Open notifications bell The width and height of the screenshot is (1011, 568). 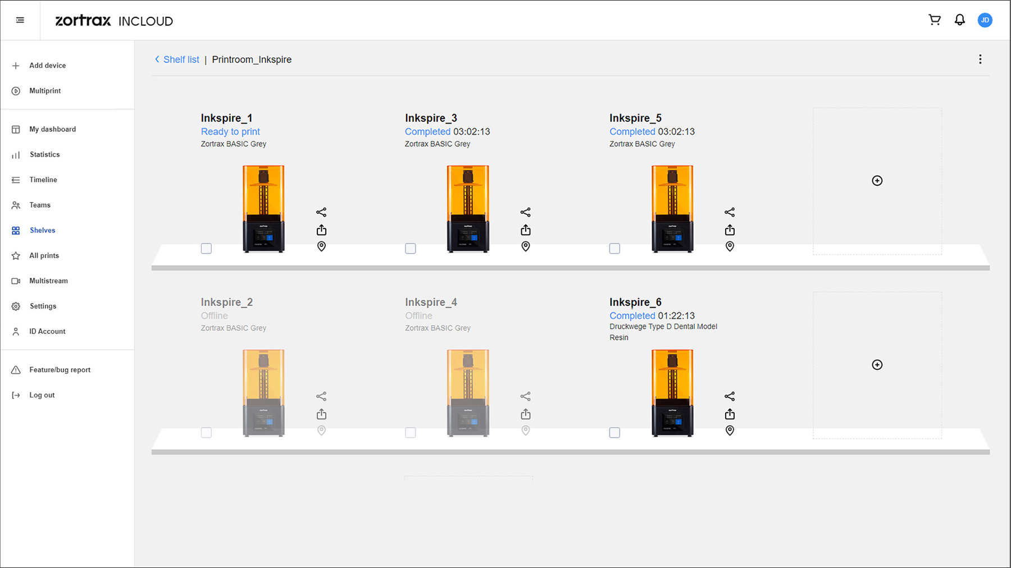(960, 20)
